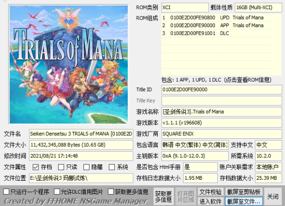Click the 文件大小 field 11,432,345,088 Bytes

point(81,145)
